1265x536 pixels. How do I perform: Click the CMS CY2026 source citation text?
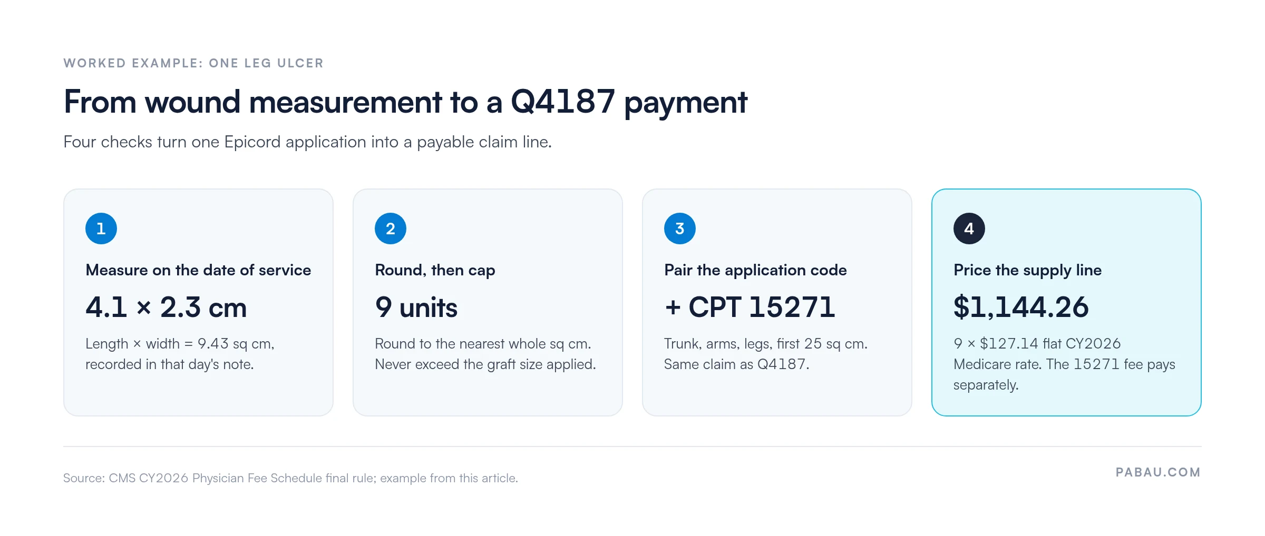pyautogui.click(x=290, y=478)
